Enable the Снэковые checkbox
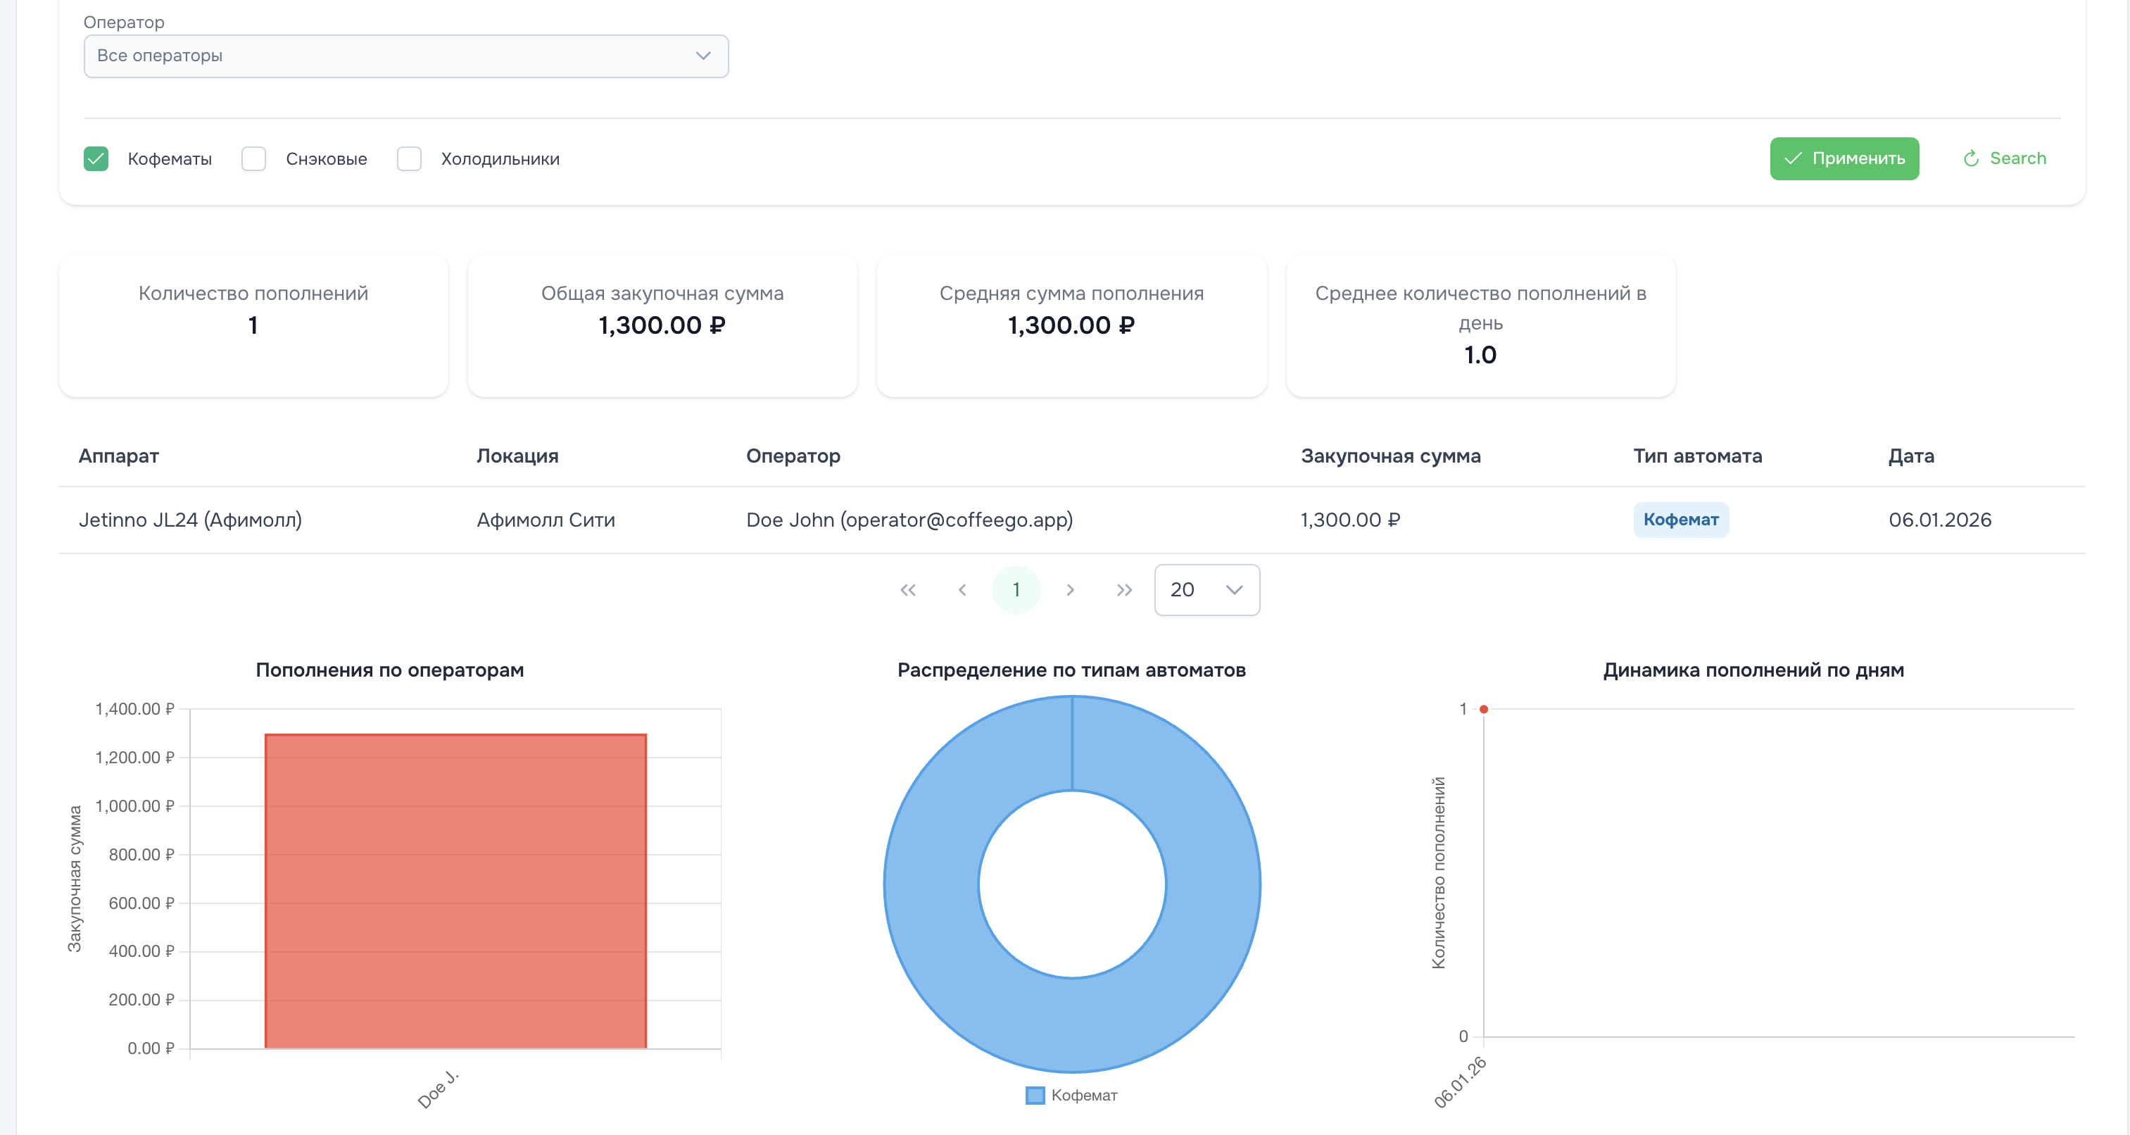This screenshot has width=2130, height=1135. pos(254,159)
